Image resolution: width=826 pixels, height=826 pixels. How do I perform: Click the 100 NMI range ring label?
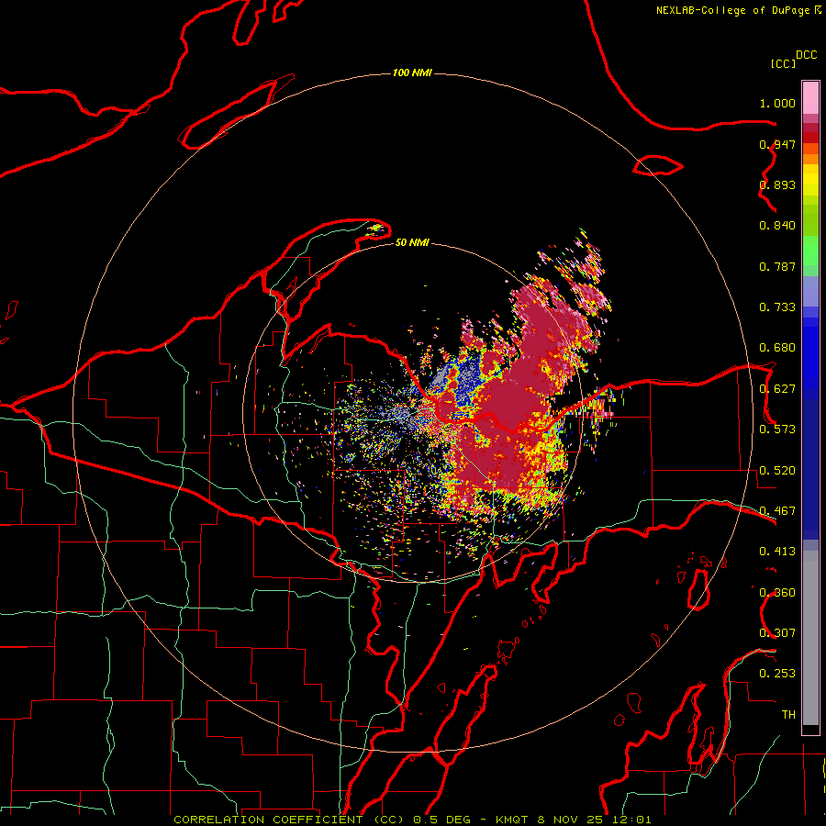click(x=412, y=73)
